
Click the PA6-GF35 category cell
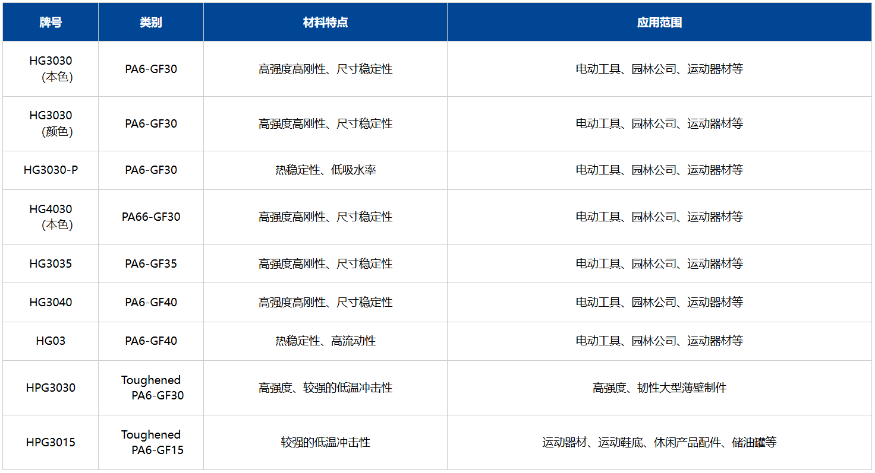click(x=151, y=264)
